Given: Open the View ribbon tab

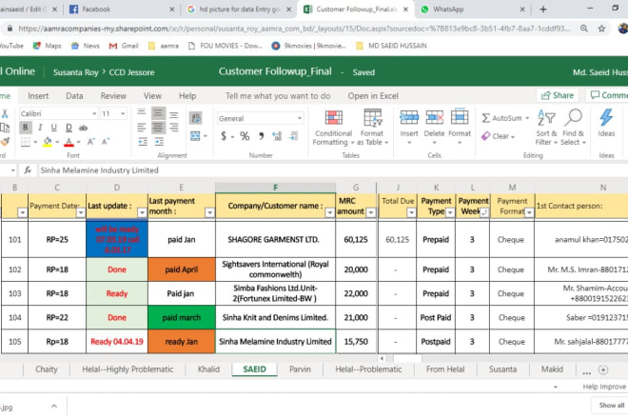Looking at the screenshot, I should point(152,96).
